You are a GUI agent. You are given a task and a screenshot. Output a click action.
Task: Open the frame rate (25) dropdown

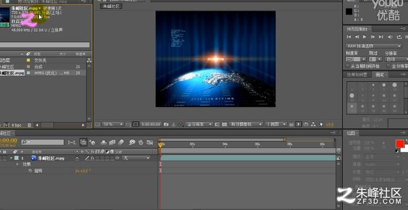click(356, 59)
